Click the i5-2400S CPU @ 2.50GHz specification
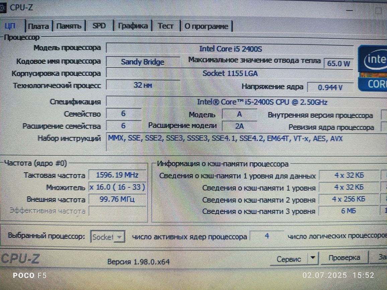Image resolution: width=387 pixels, height=290 pixels. click(x=262, y=102)
